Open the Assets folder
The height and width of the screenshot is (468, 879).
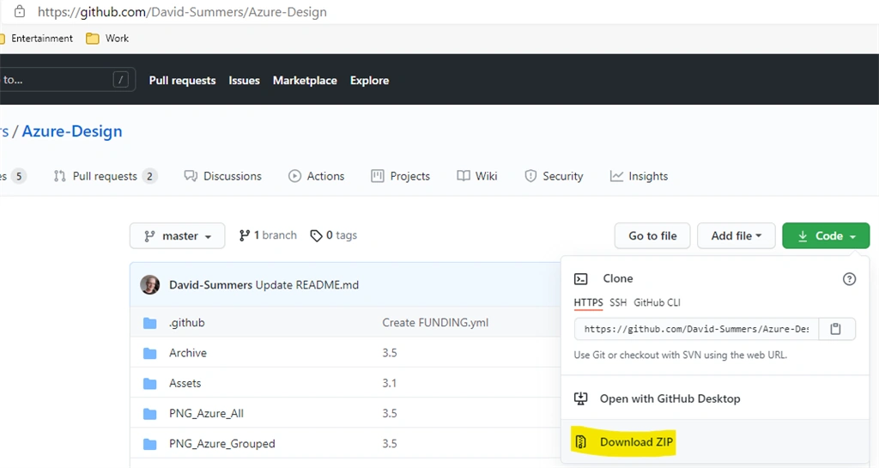point(185,383)
